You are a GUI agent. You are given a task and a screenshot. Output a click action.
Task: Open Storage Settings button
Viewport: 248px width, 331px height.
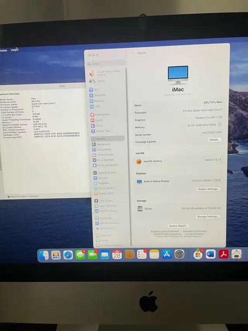208,217
